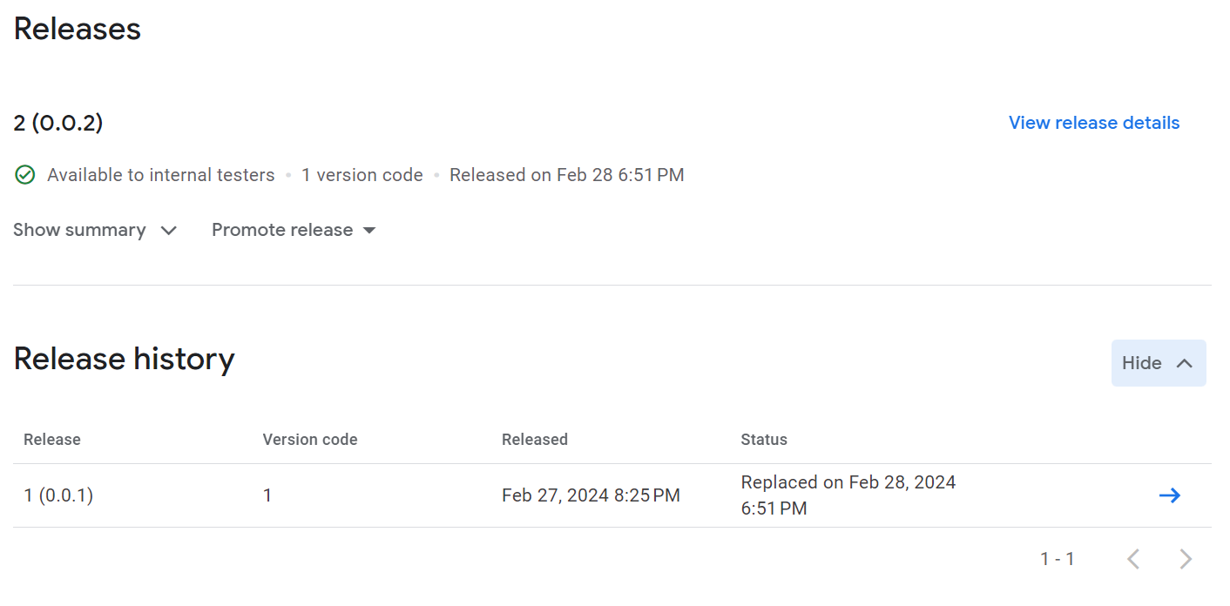The height and width of the screenshot is (606, 1230).
Task: Go to previous page of release history
Action: point(1133,559)
